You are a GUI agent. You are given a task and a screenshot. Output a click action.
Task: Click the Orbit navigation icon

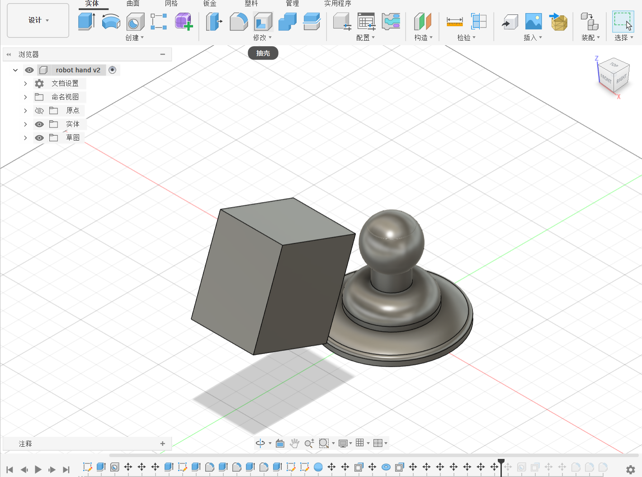coord(260,443)
